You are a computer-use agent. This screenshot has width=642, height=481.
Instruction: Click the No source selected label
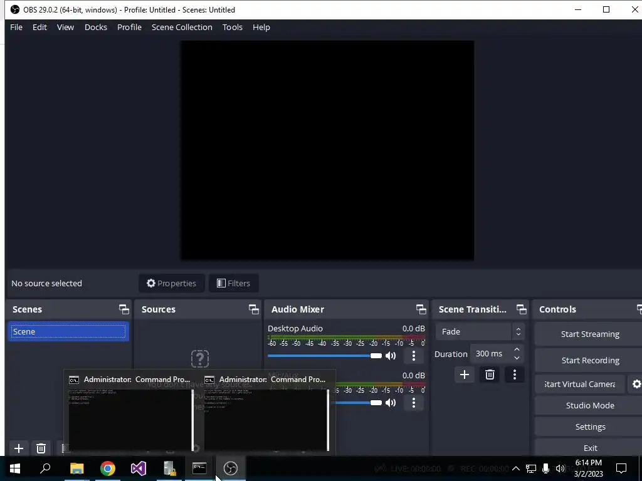pos(46,283)
